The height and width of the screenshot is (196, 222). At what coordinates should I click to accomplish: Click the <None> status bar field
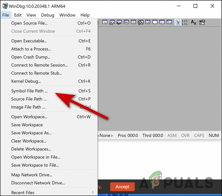(x=106, y=136)
